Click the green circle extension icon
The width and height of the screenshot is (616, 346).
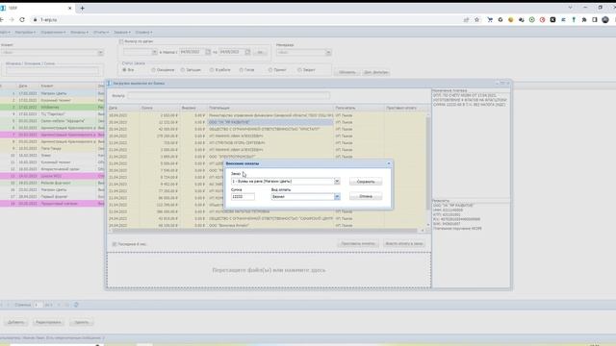532,19
